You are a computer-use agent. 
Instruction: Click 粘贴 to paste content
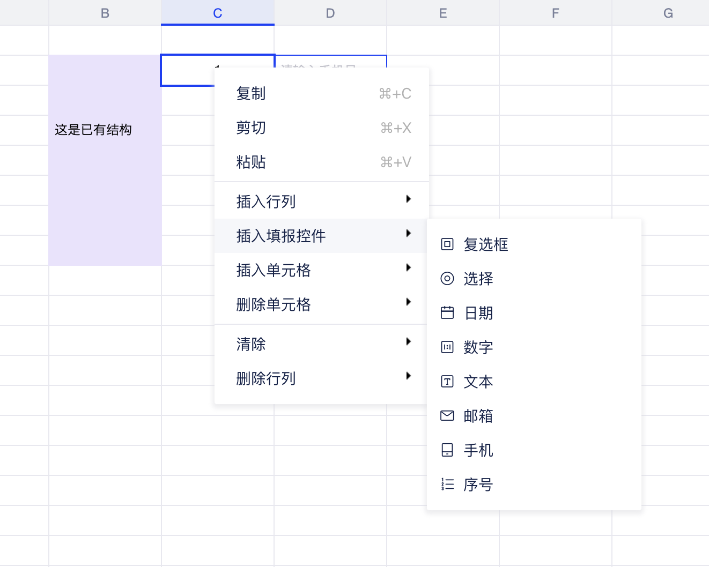[x=250, y=162]
